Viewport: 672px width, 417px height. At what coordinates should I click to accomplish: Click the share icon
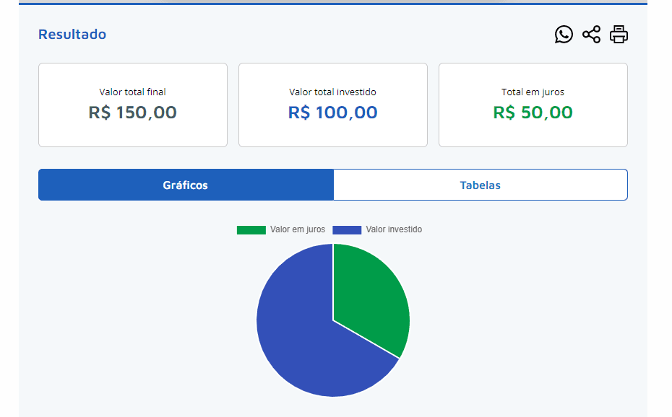pos(591,35)
